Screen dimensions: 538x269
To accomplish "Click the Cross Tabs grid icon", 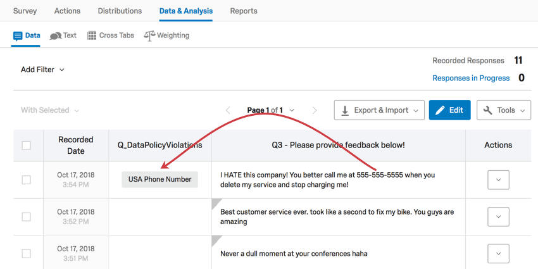I will pyautogui.click(x=92, y=36).
